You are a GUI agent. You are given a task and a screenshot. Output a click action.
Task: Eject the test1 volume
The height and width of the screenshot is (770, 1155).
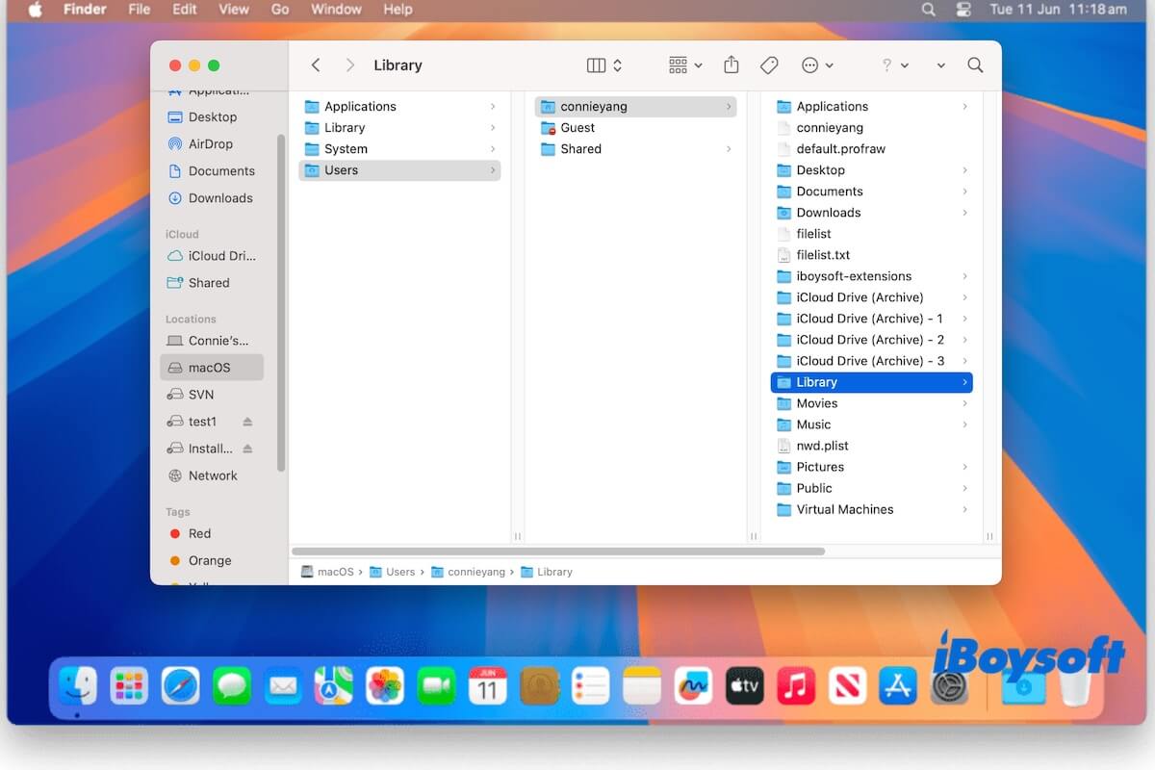click(247, 422)
